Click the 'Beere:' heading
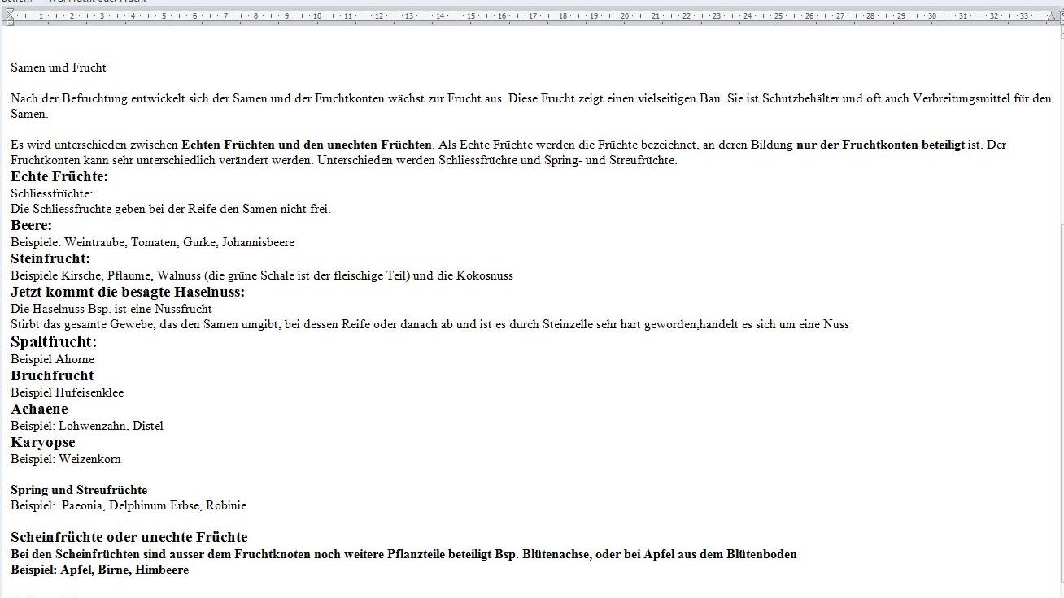The height and width of the screenshot is (598, 1064). click(31, 225)
